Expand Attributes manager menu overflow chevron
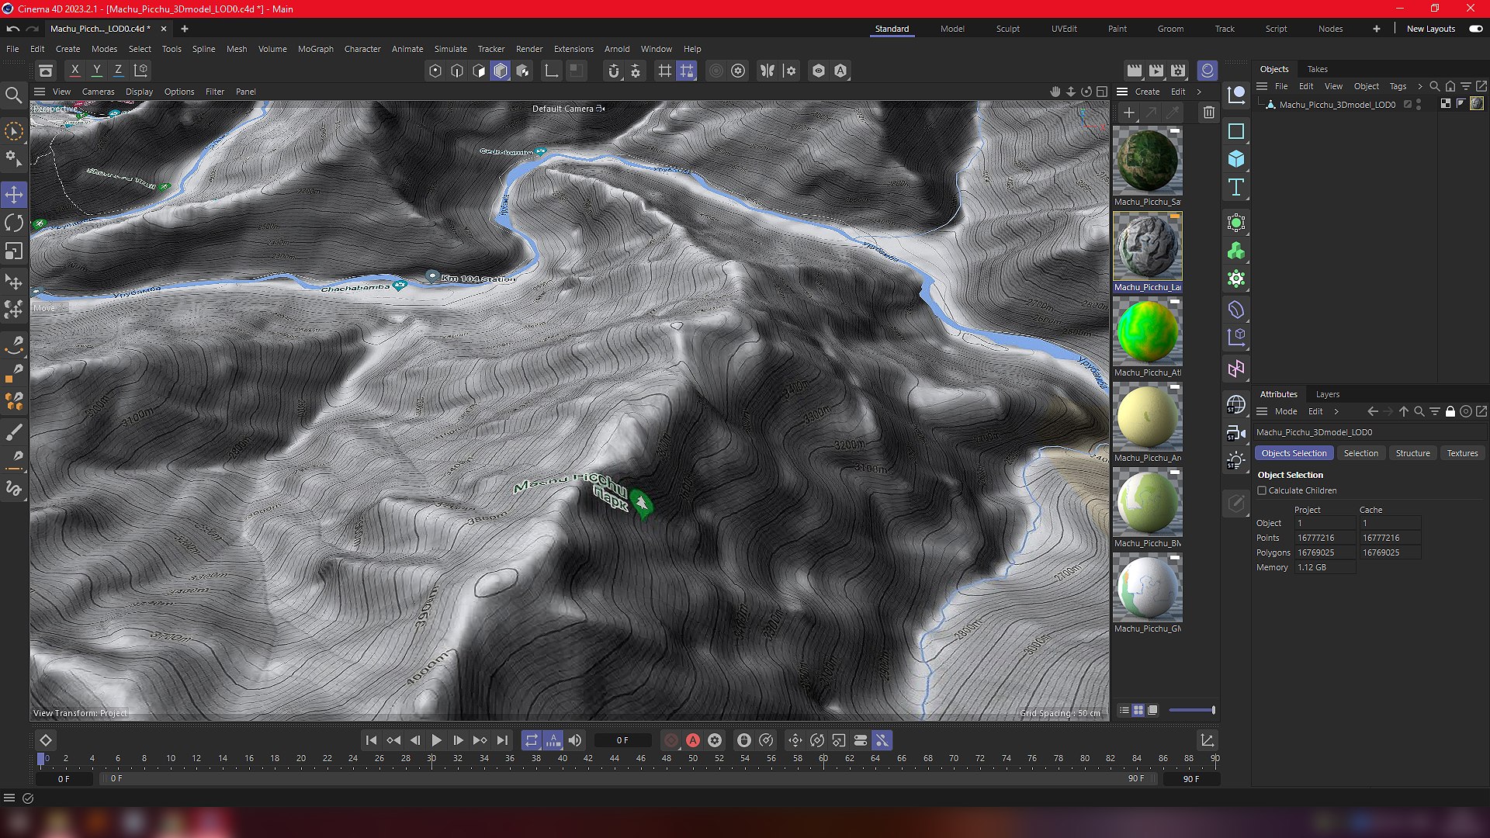This screenshot has height=838, width=1490. [1336, 411]
